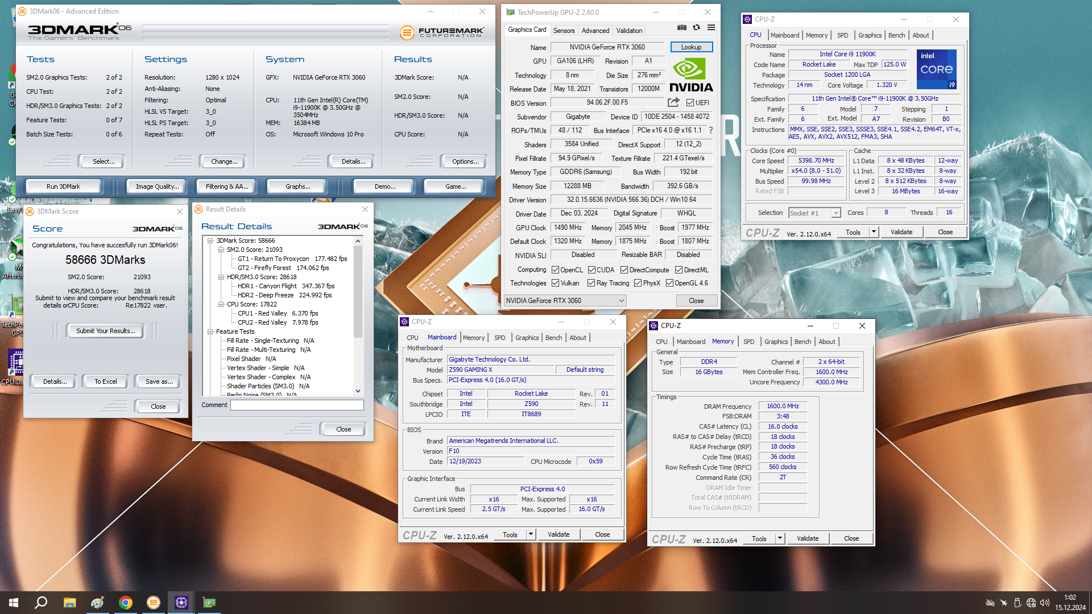1092x614 pixels.
Task: Switch to the Sensors tab in GPU-Z
Action: coord(564,31)
